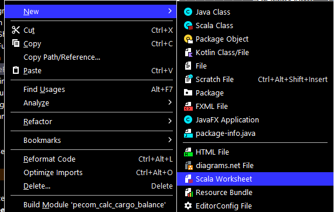Click the Scala Worksheet icon
The image size is (334, 212).
click(189, 179)
